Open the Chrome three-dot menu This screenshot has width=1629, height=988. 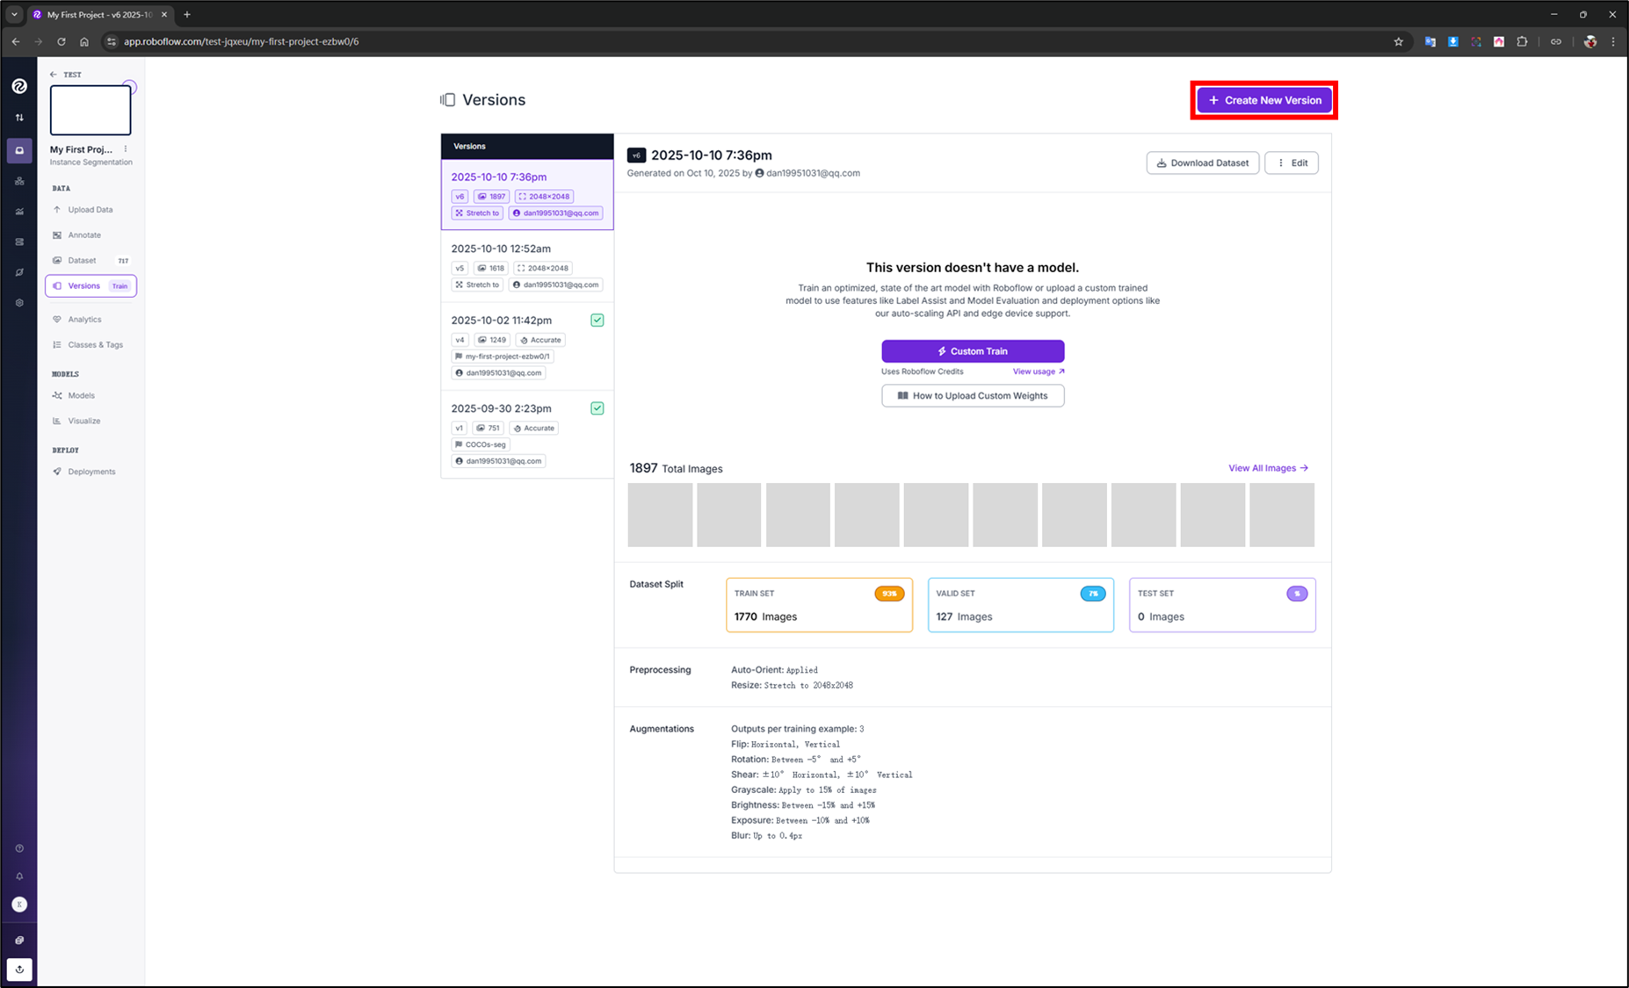[1613, 41]
